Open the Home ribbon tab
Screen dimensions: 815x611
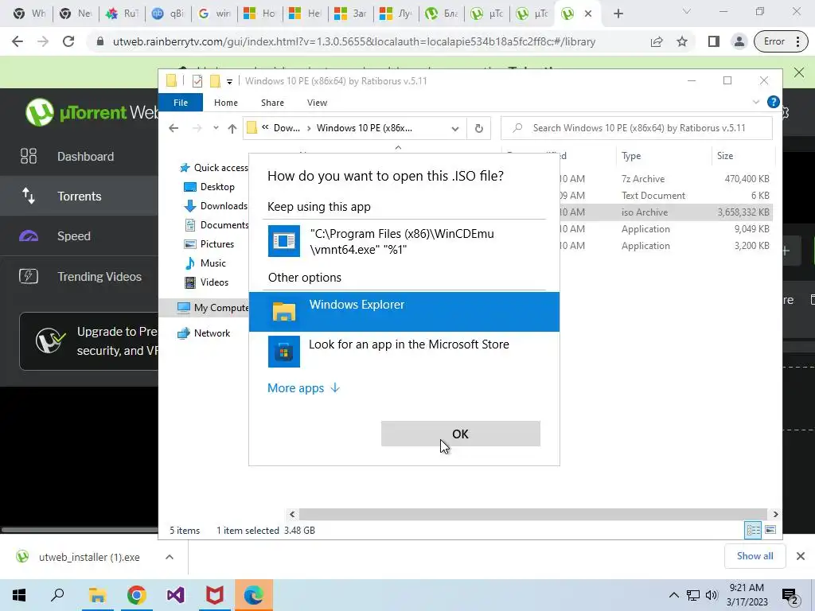pos(225,103)
